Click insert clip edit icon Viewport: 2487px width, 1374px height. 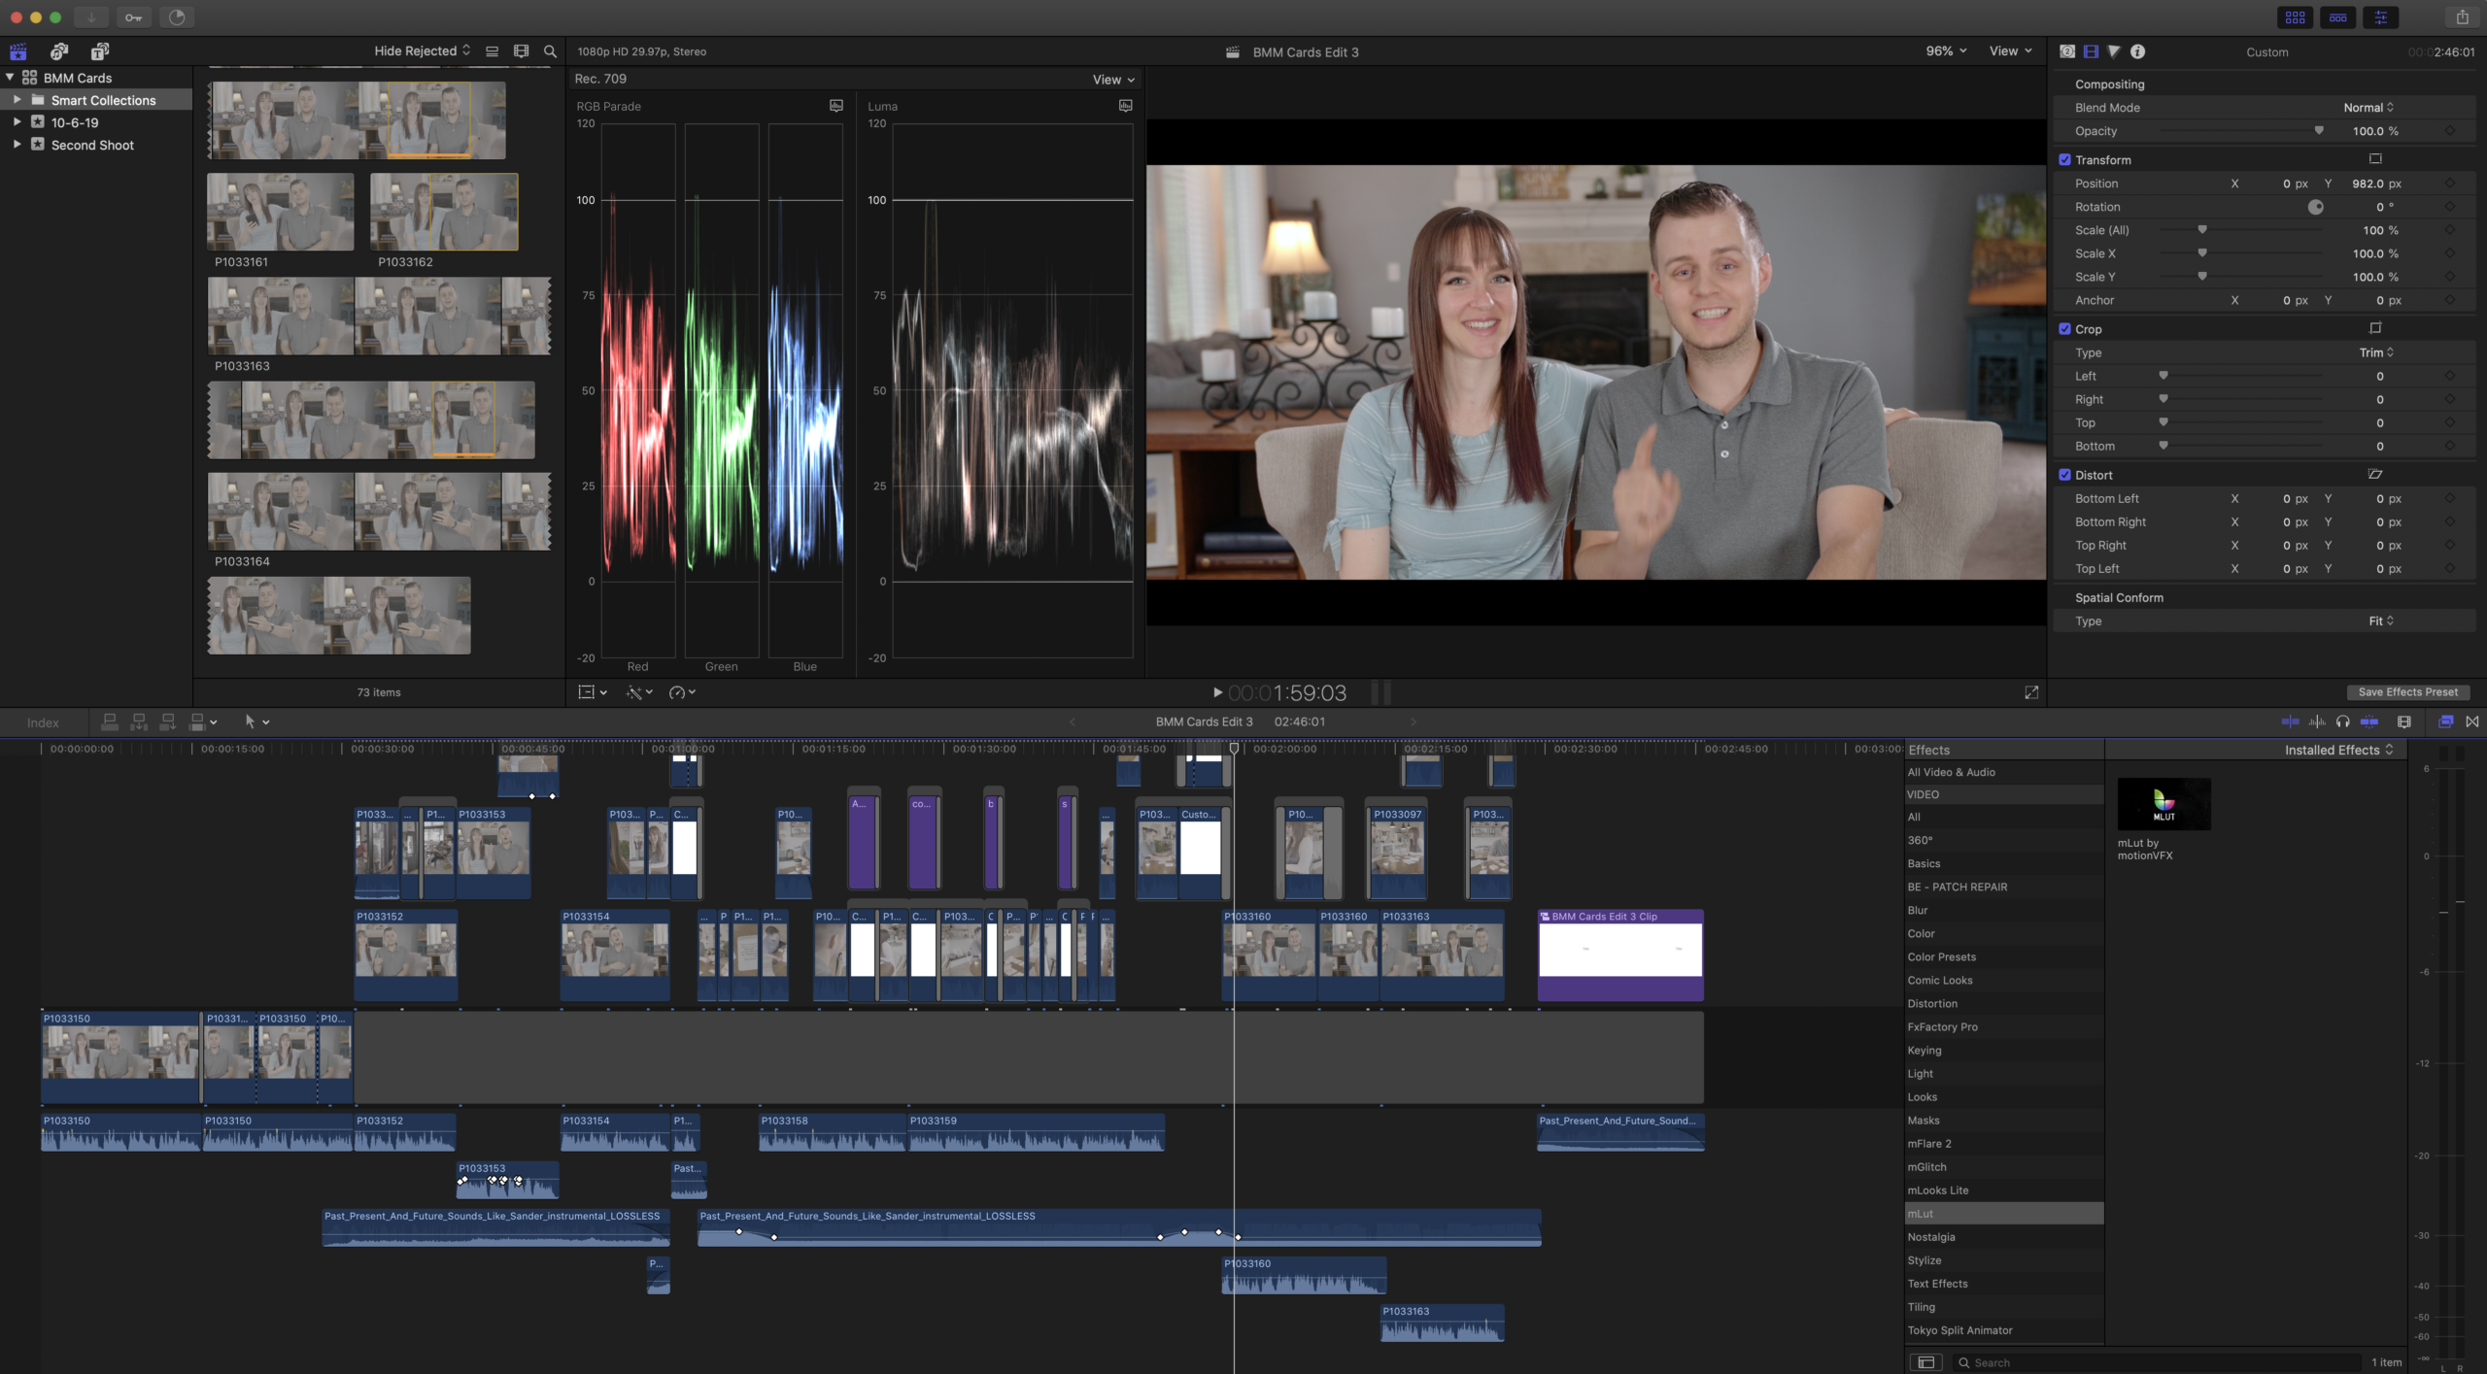139,721
